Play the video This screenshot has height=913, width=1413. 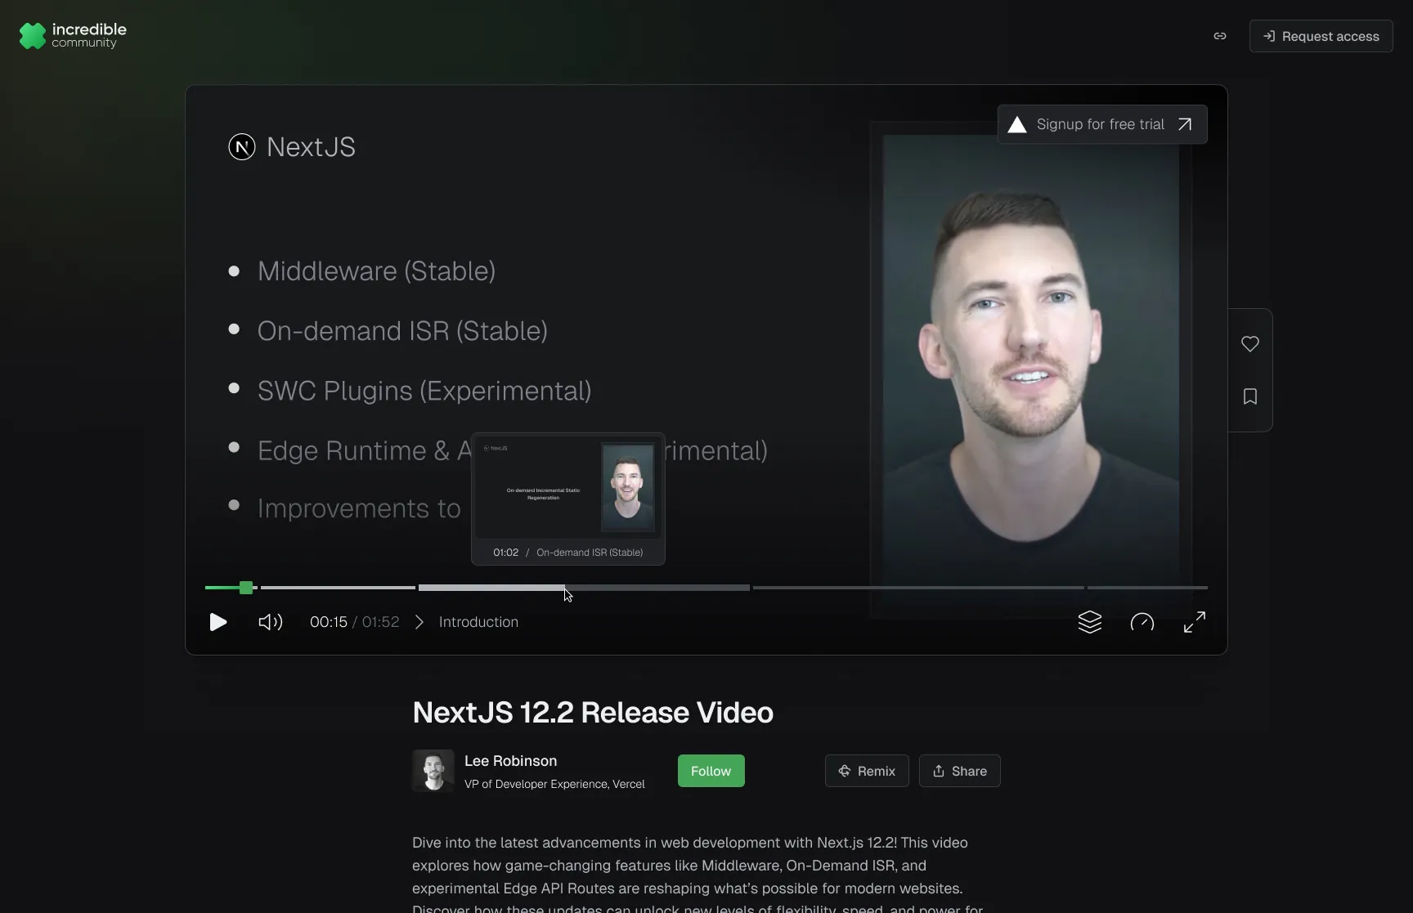(x=218, y=622)
